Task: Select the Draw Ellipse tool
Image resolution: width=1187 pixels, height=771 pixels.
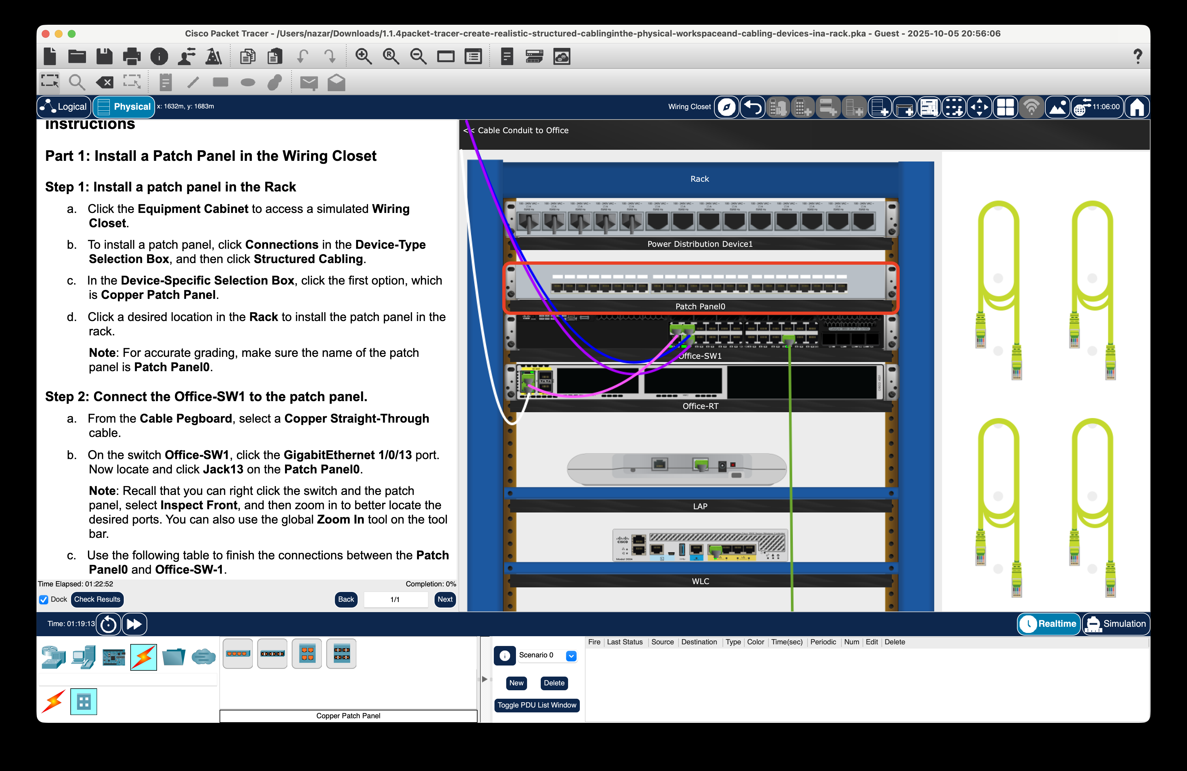Action: click(247, 83)
